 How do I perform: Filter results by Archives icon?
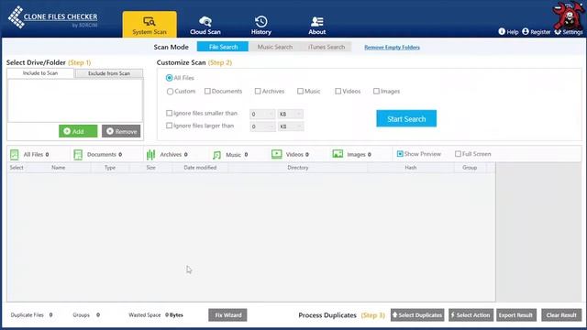[x=150, y=155]
